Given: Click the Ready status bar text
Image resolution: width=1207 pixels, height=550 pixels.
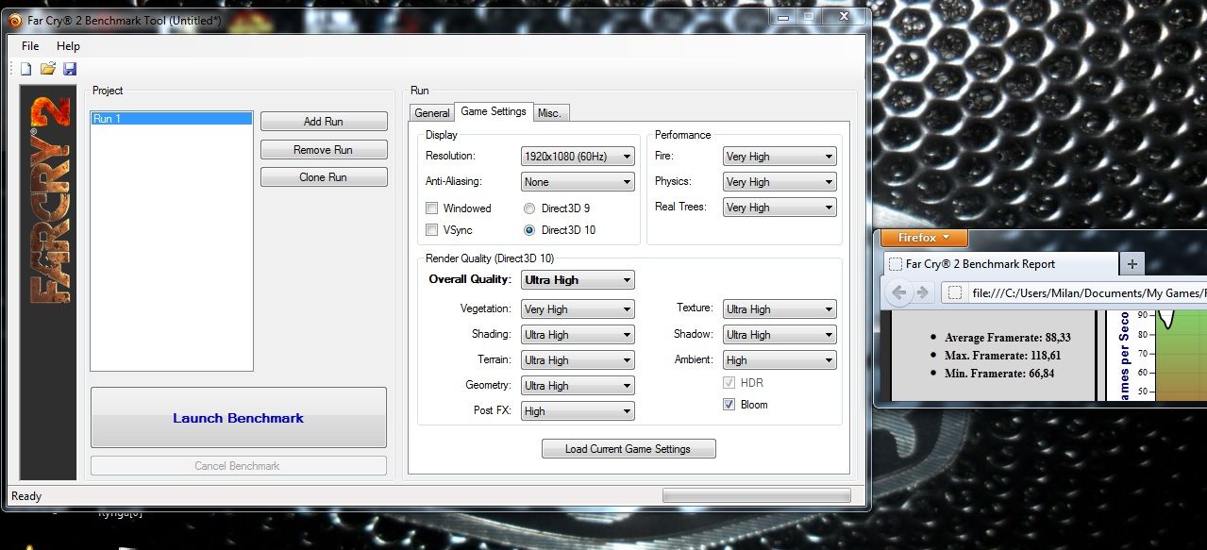Looking at the screenshot, I should click(x=26, y=496).
